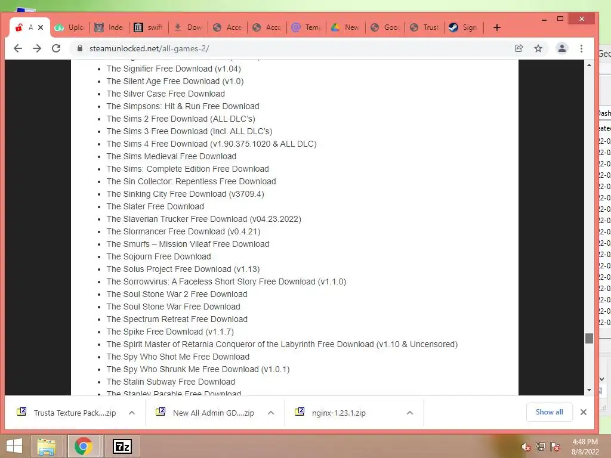
Task: Open The Silent Age Free Download link
Action: (175, 81)
